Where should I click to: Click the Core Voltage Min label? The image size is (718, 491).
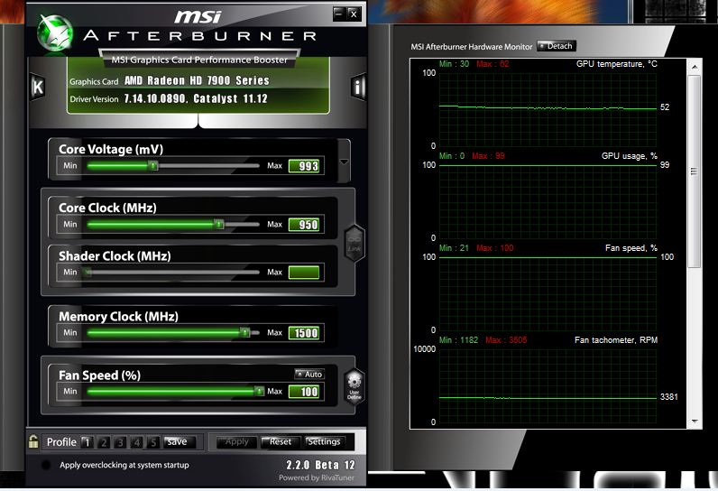(70, 165)
